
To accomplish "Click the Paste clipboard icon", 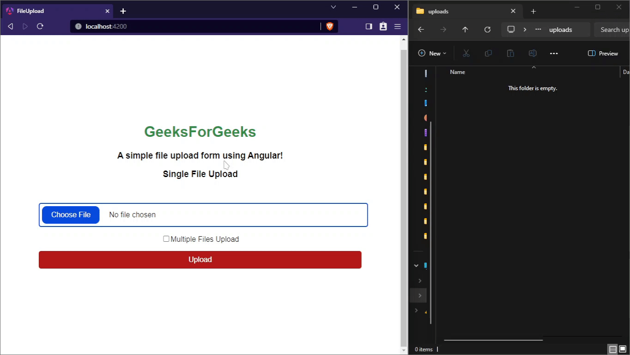I will pos(510,53).
